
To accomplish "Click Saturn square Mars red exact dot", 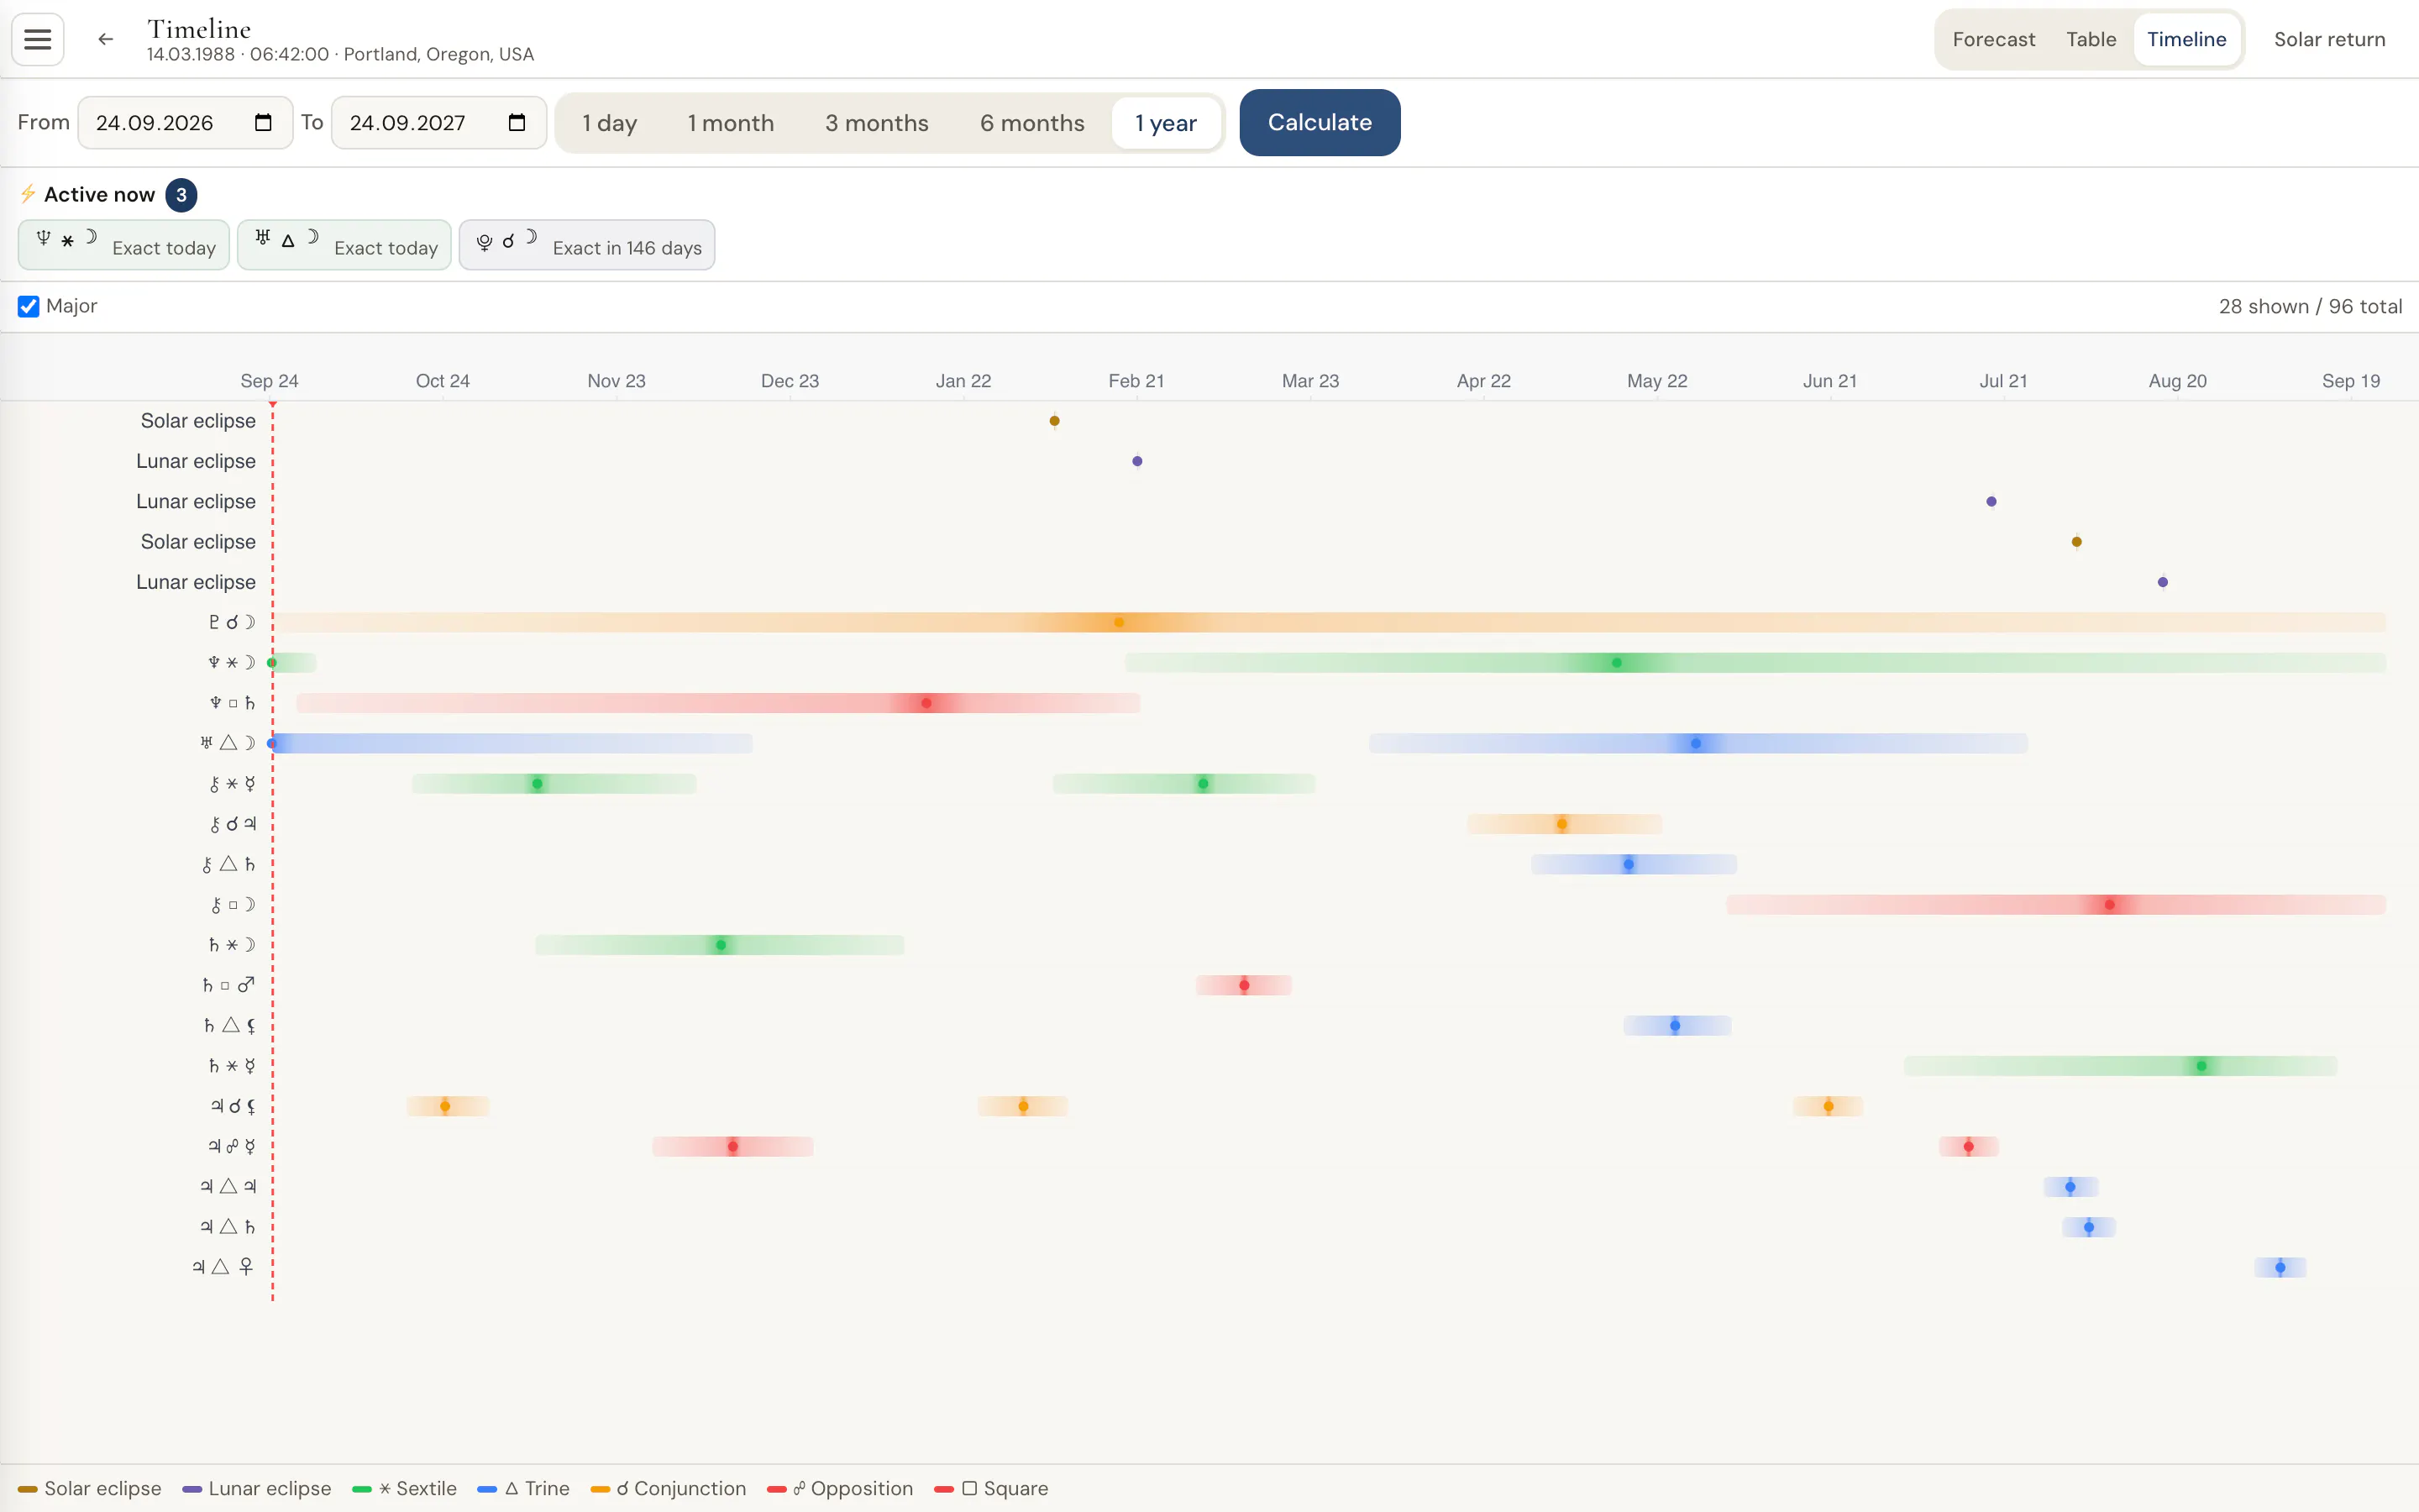I will click(1243, 985).
